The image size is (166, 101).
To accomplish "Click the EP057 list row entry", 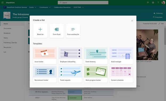I will click(x=37, y=98).
